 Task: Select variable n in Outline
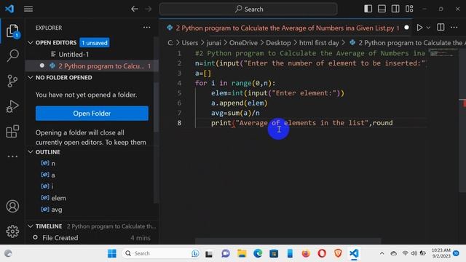(x=53, y=163)
